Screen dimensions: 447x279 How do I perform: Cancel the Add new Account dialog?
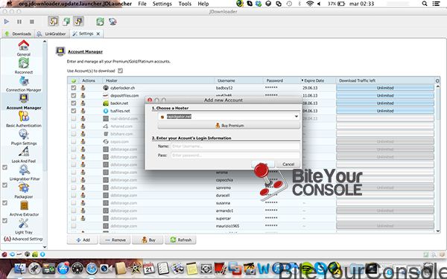click(288, 164)
